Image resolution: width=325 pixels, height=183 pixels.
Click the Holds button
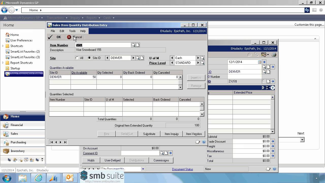[91, 160]
